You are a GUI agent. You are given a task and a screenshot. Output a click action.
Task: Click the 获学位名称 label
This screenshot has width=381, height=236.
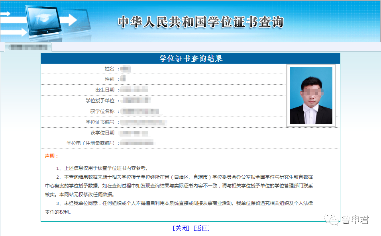coord(102,111)
